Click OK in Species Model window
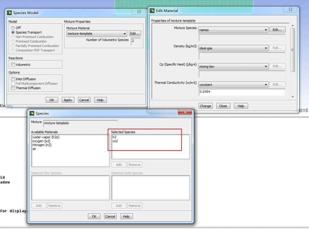Viewport: 309px width, 229px height. (52, 100)
